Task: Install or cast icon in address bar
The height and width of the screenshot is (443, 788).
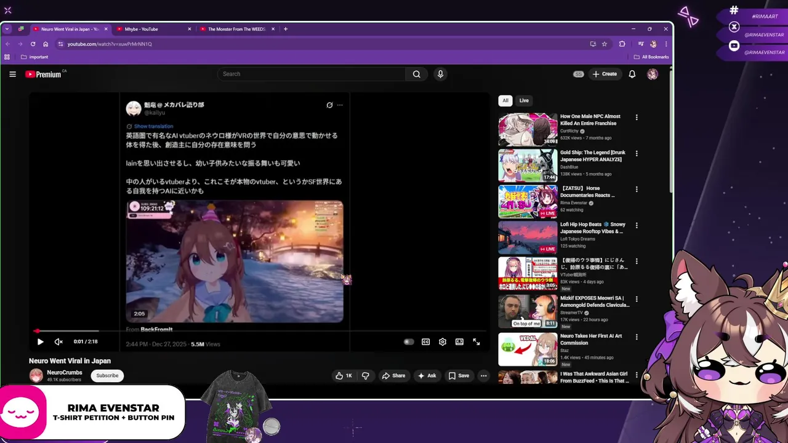Action: coord(593,44)
